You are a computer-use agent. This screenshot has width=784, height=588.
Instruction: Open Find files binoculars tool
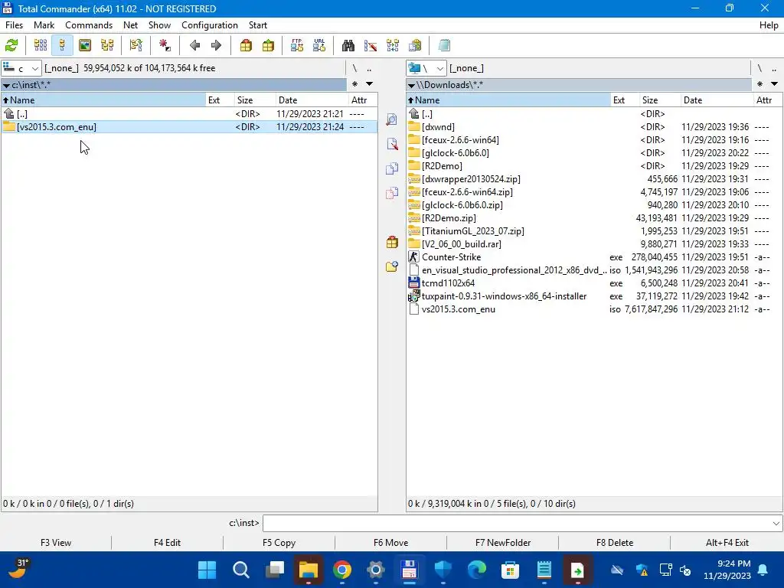coord(348,45)
